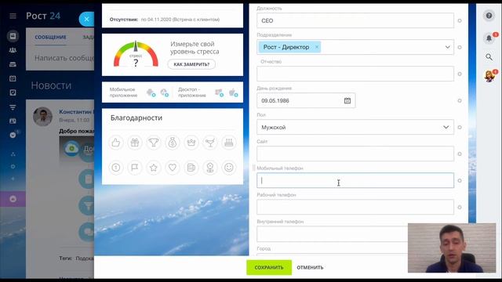
Task: Choose the cocktail glass gratitude badge
Action: tap(210, 143)
